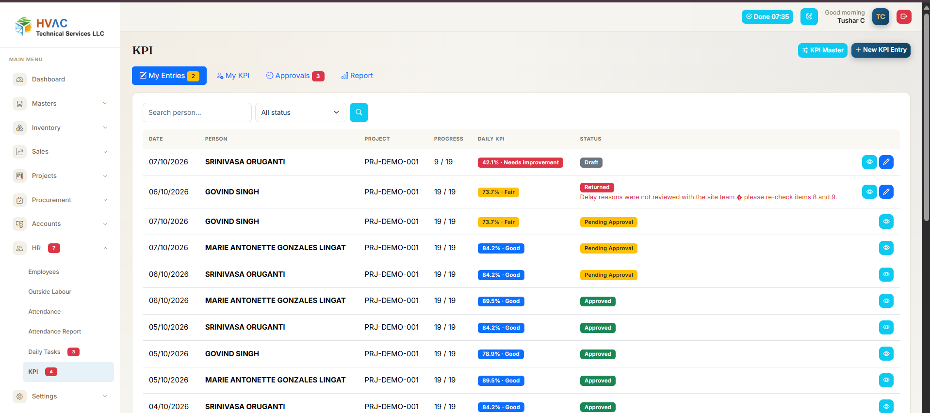Screen dimensions: 930x413
Task: Open the Report tab
Action: tap(357, 76)
